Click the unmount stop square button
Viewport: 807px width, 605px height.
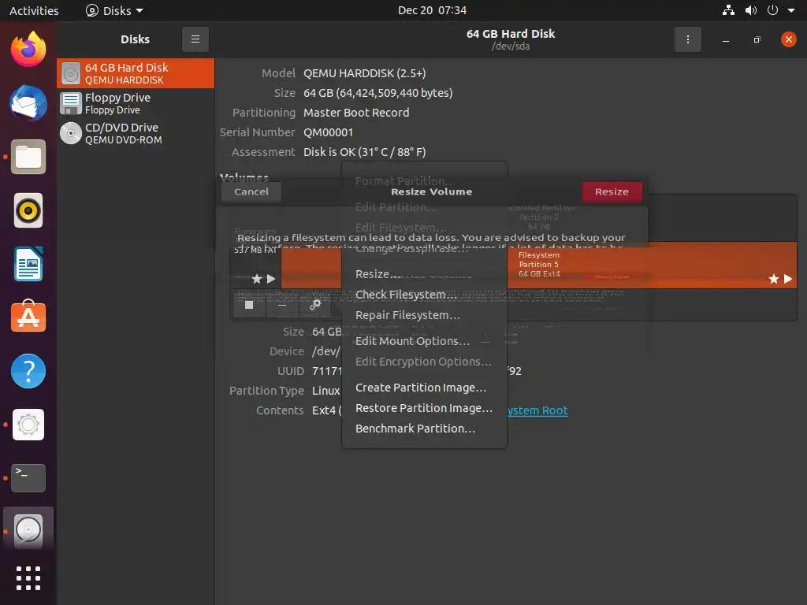pos(249,305)
